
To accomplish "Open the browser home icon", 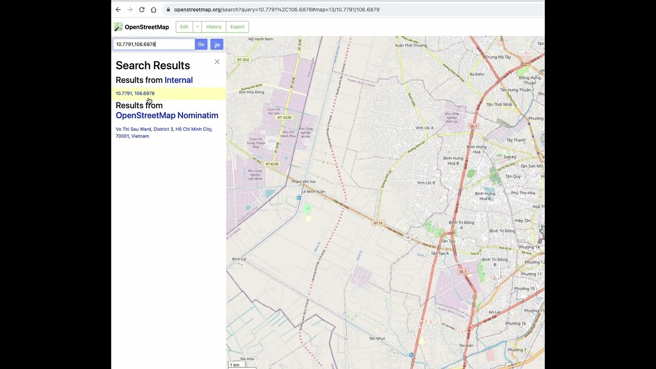I will tap(153, 9).
